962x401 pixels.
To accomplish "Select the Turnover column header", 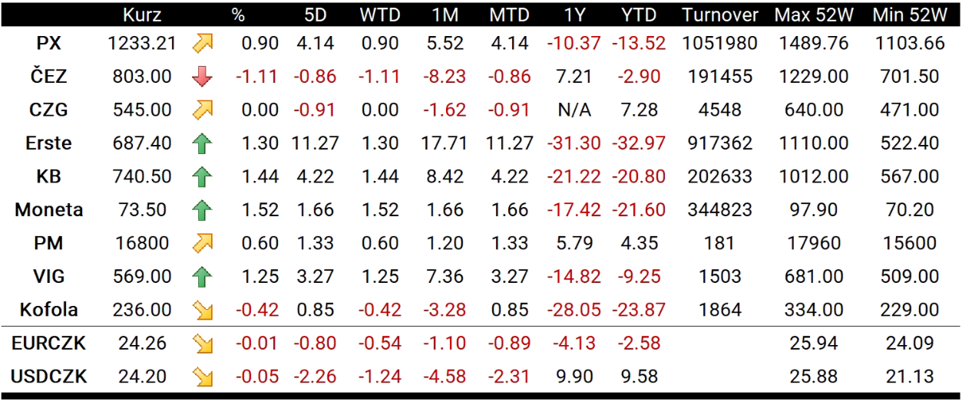I will coord(720,15).
